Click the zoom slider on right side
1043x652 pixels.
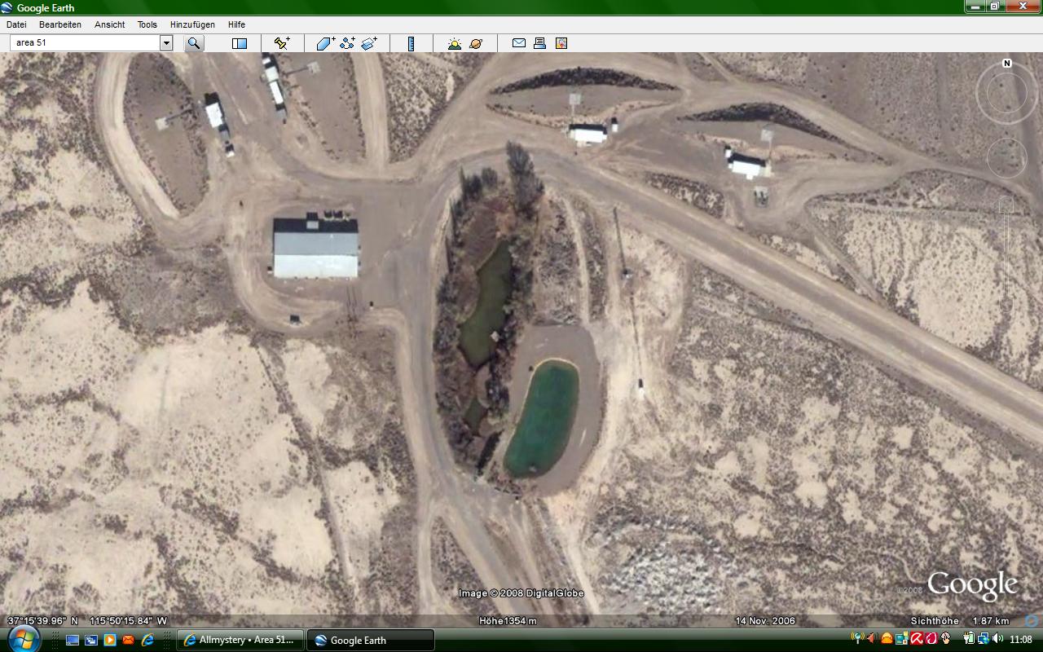click(1007, 253)
